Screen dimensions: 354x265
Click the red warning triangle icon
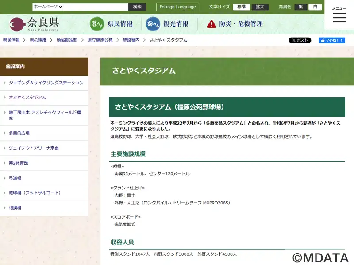pyautogui.click(x=212, y=24)
